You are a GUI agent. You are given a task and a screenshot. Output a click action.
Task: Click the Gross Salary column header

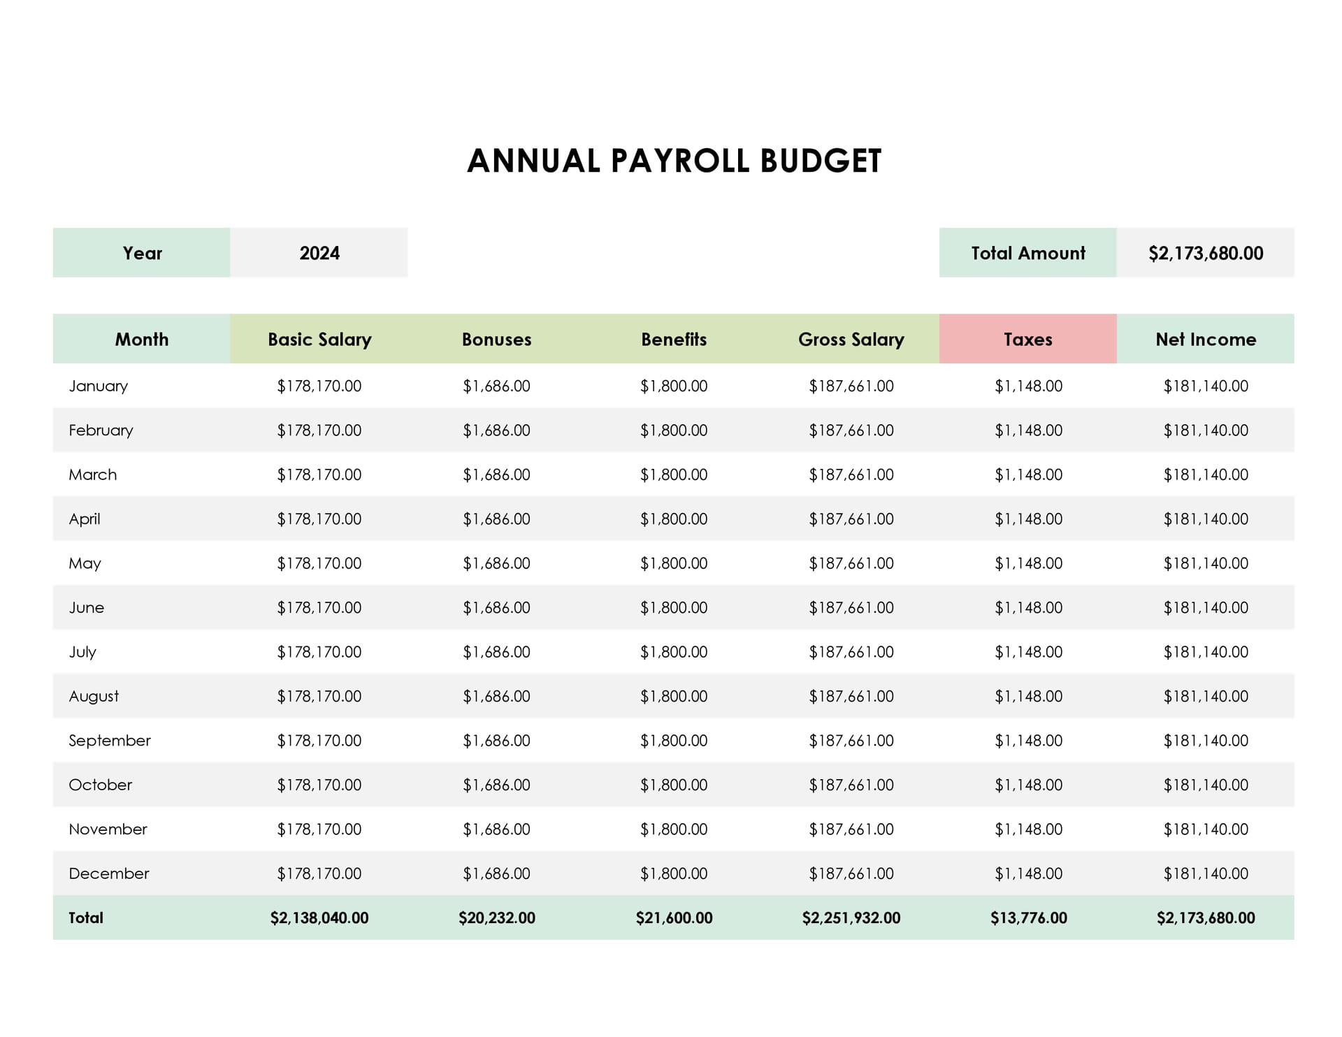point(851,340)
